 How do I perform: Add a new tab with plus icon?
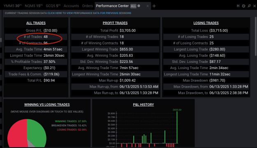click(x=154, y=6)
